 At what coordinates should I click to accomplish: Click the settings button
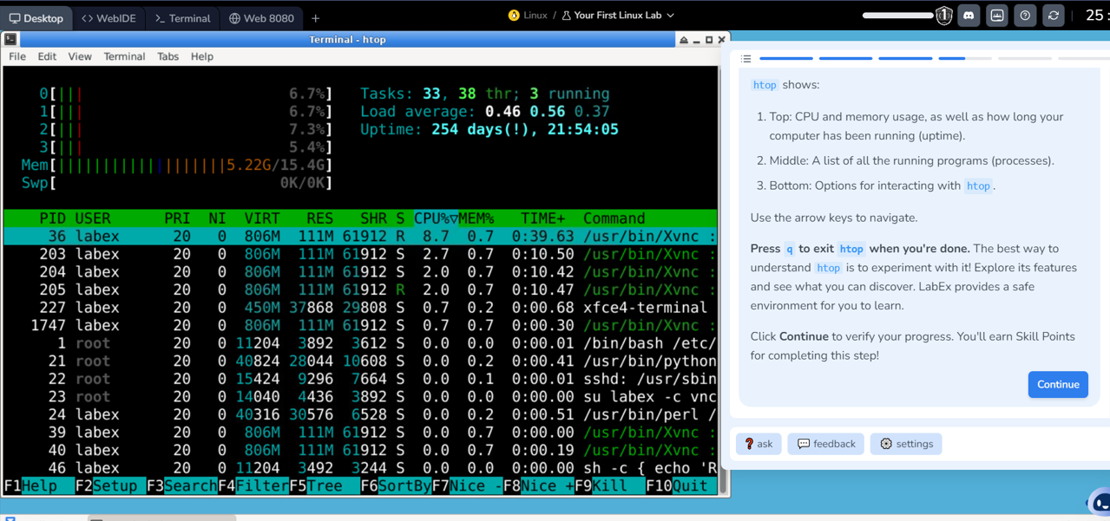tap(906, 444)
